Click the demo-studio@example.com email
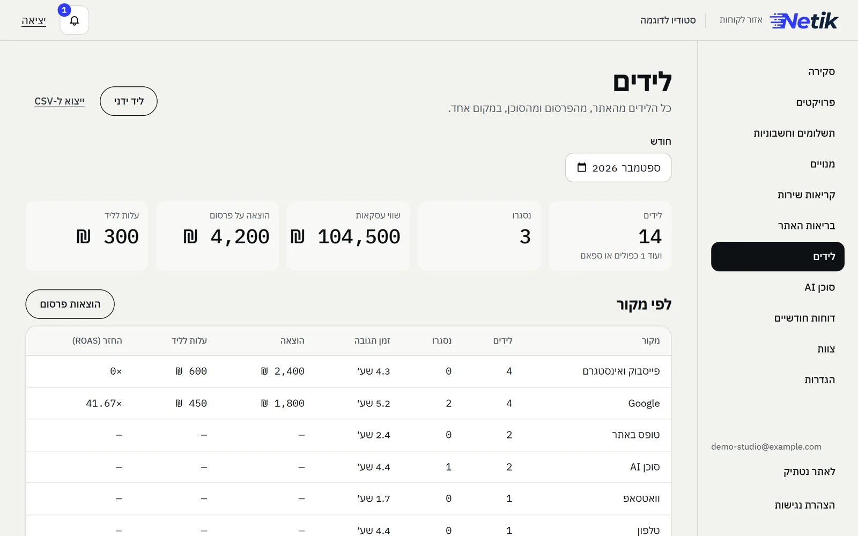Viewport: 858px width, 536px height. tap(766, 447)
